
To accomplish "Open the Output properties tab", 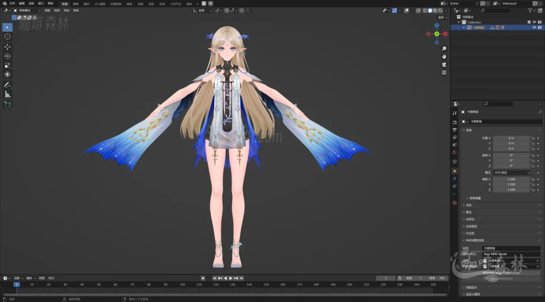I will point(455,130).
